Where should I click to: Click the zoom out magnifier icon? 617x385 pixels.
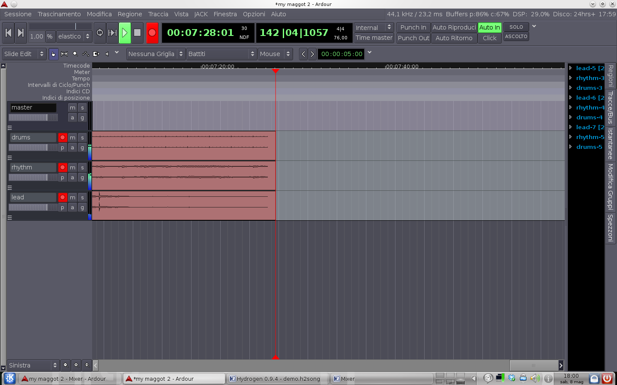pyautogui.click(x=66, y=365)
